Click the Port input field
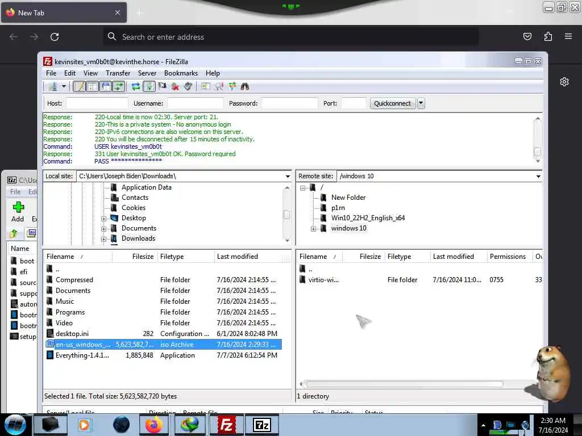The image size is (582, 436). [x=354, y=103]
